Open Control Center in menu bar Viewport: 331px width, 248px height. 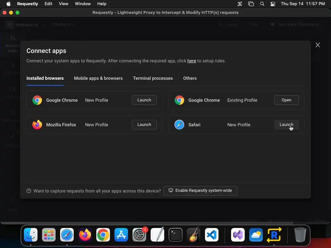pyautogui.click(x=273, y=4)
